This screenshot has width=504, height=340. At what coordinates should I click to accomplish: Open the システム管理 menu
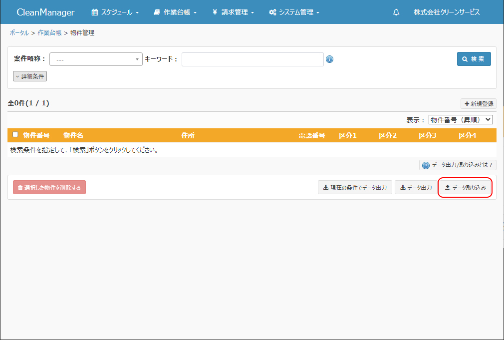point(294,12)
